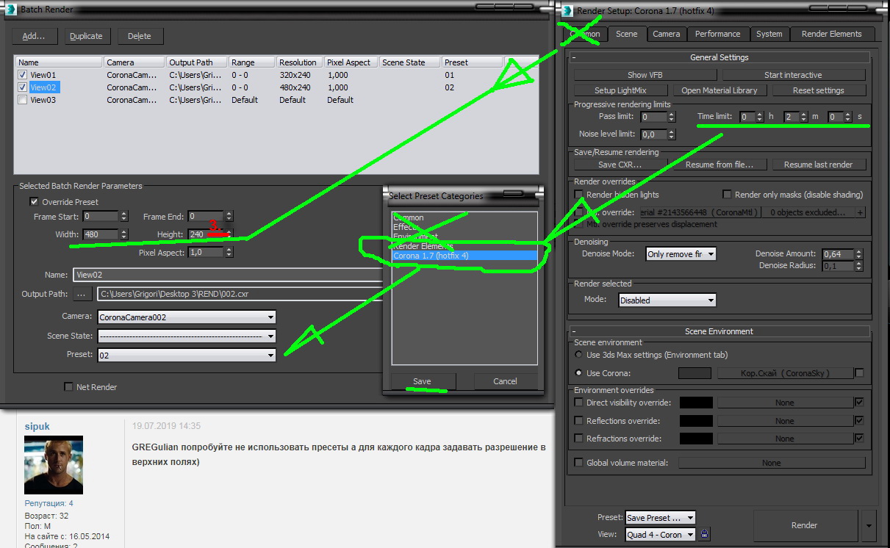Click the Pixel Aspect spinner arrows
Image resolution: width=890 pixels, height=548 pixels.
point(229,252)
